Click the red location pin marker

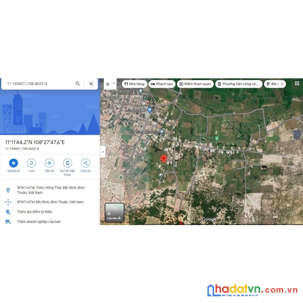[x=164, y=159]
